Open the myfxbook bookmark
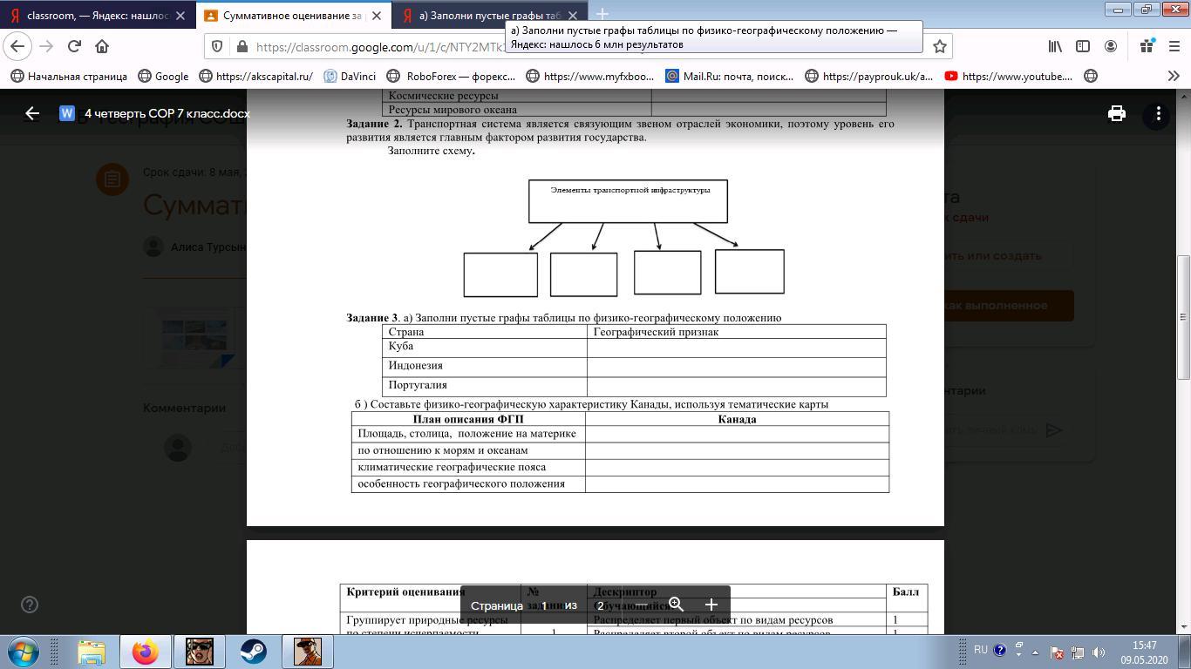 (589, 76)
